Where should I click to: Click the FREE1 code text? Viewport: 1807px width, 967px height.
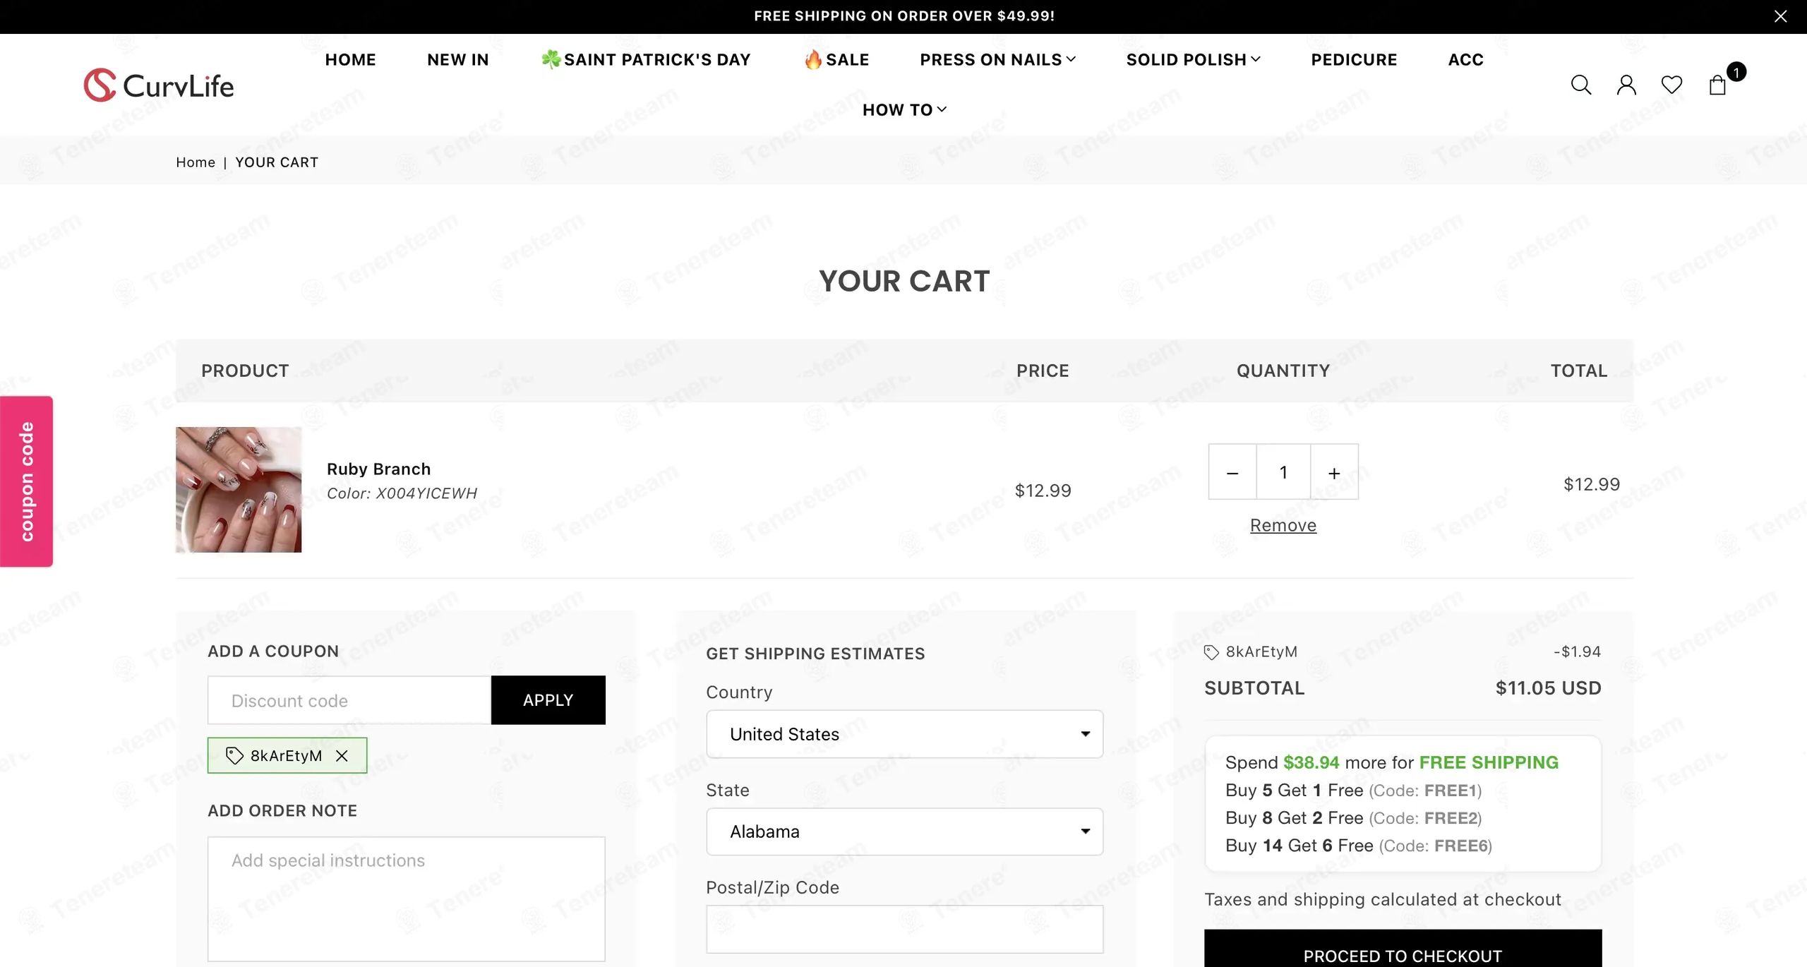[x=1451, y=791]
